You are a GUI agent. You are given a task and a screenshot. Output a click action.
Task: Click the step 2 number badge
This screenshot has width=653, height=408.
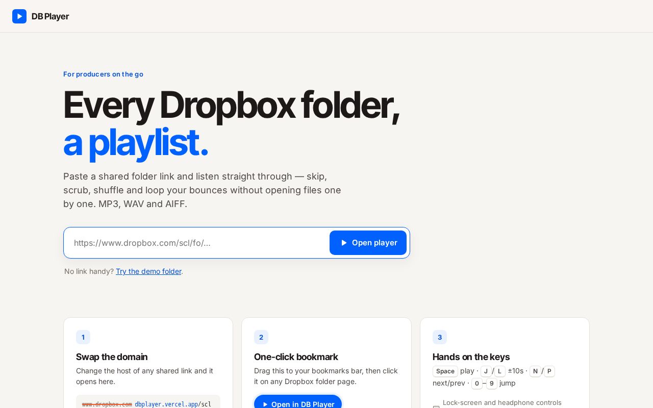[x=261, y=337]
